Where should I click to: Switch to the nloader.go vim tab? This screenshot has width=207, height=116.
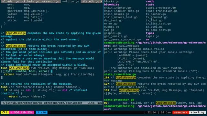[x=11, y=1]
